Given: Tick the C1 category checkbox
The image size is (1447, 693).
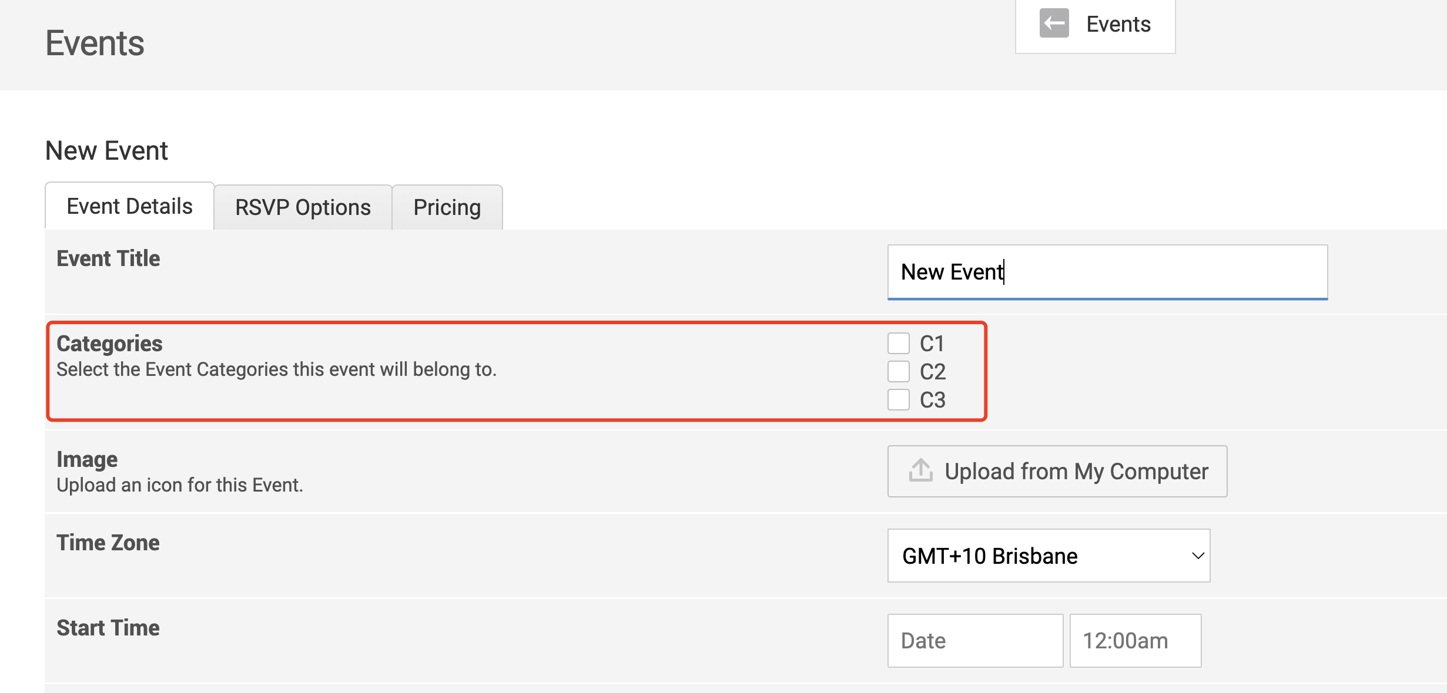Looking at the screenshot, I should (x=898, y=344).
